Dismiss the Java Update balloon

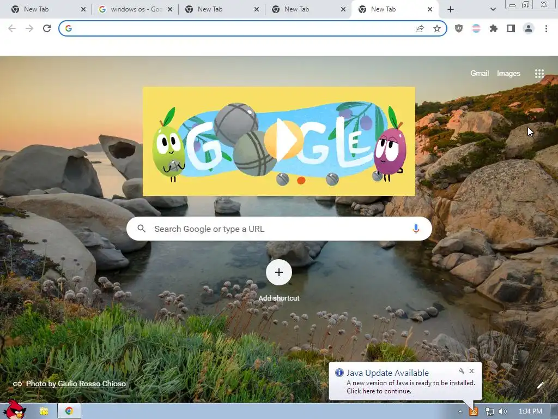point(471,371)
